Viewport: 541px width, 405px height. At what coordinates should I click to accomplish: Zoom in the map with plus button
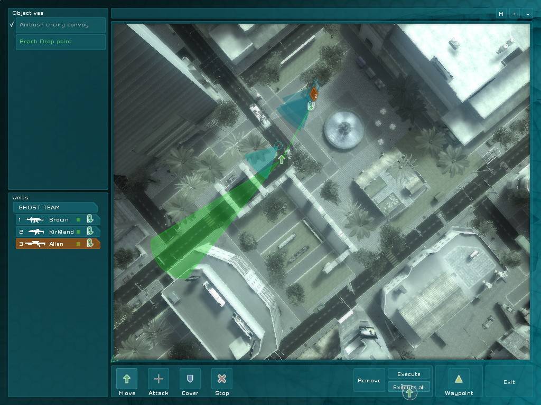point(515,14)
